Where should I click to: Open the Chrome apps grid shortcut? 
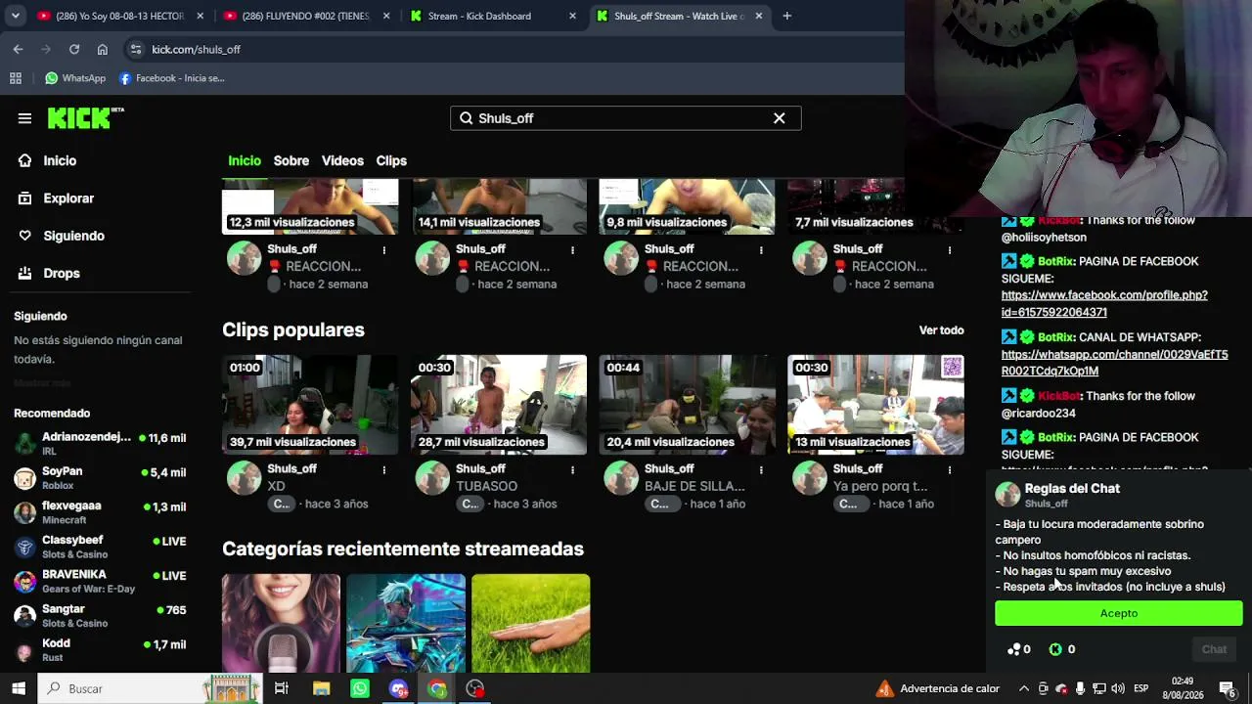tap(16, 78)
